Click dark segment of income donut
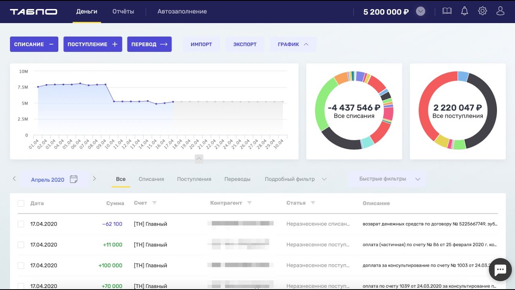Viewport: 515px width, 290px height. 489,111
